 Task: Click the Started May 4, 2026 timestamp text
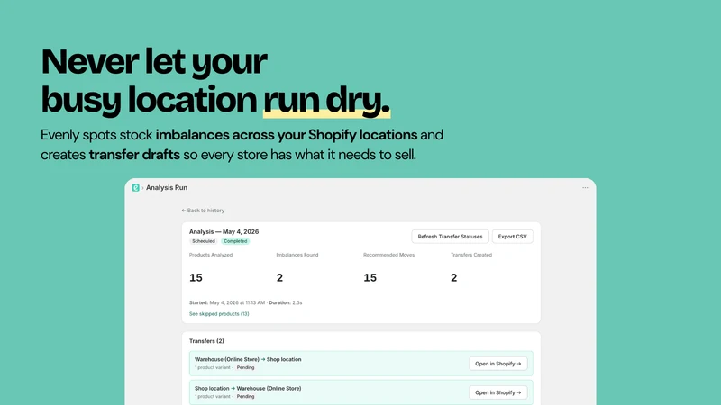click(x=227, y=303)
